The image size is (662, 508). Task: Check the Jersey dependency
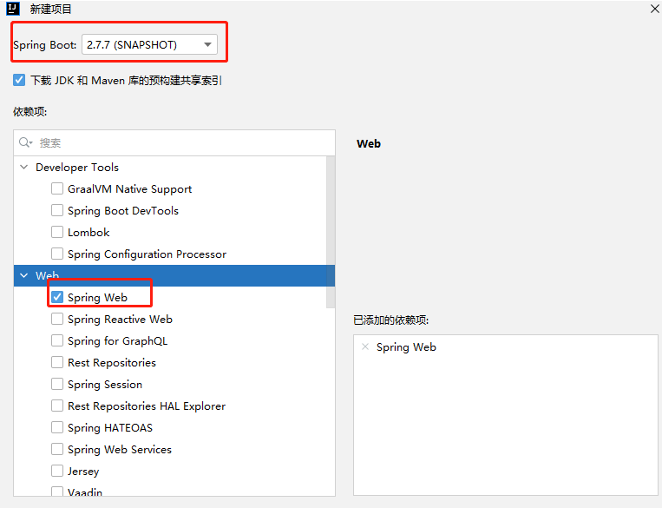tap(57, 471)
